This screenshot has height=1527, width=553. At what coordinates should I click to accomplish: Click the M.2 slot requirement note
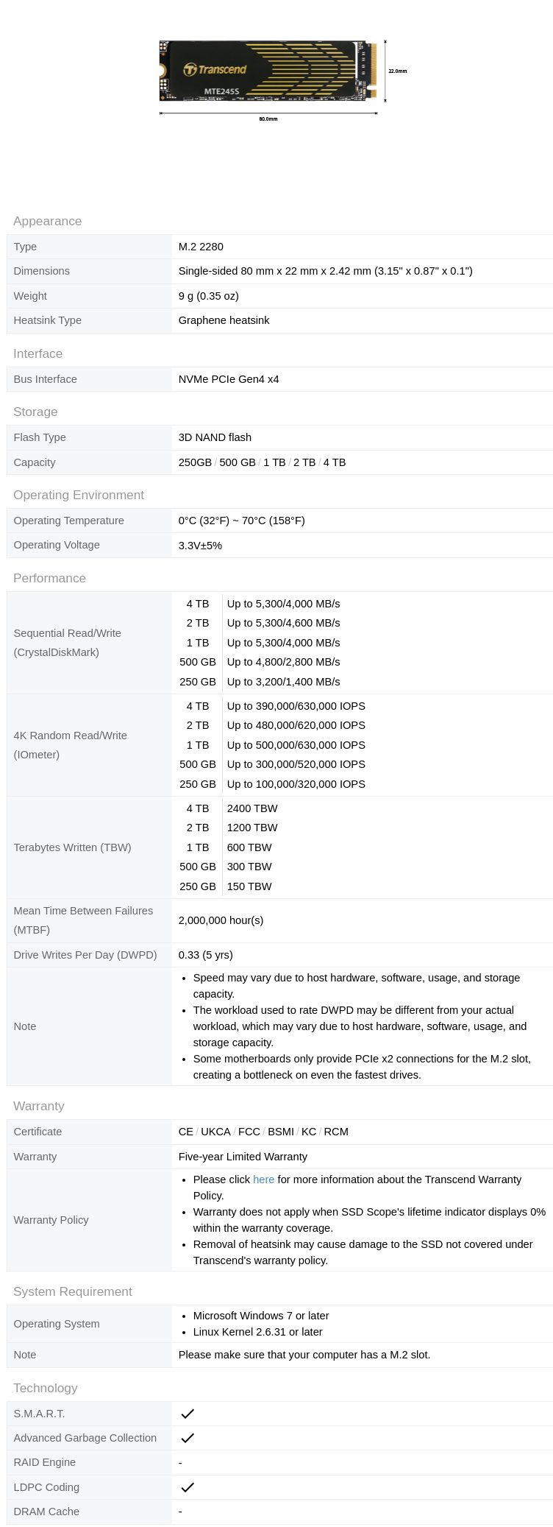[x=304, y=1355]
